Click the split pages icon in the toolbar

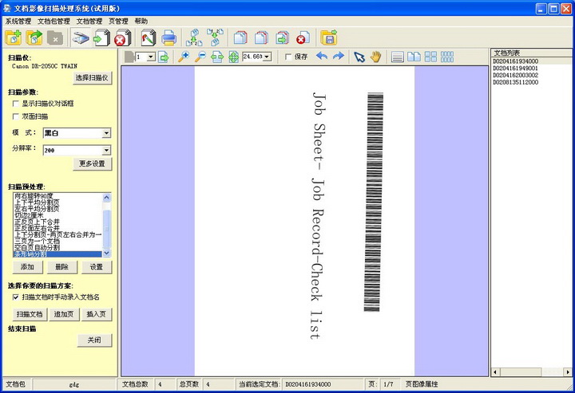pyautogui.click(x=194, y=37)
